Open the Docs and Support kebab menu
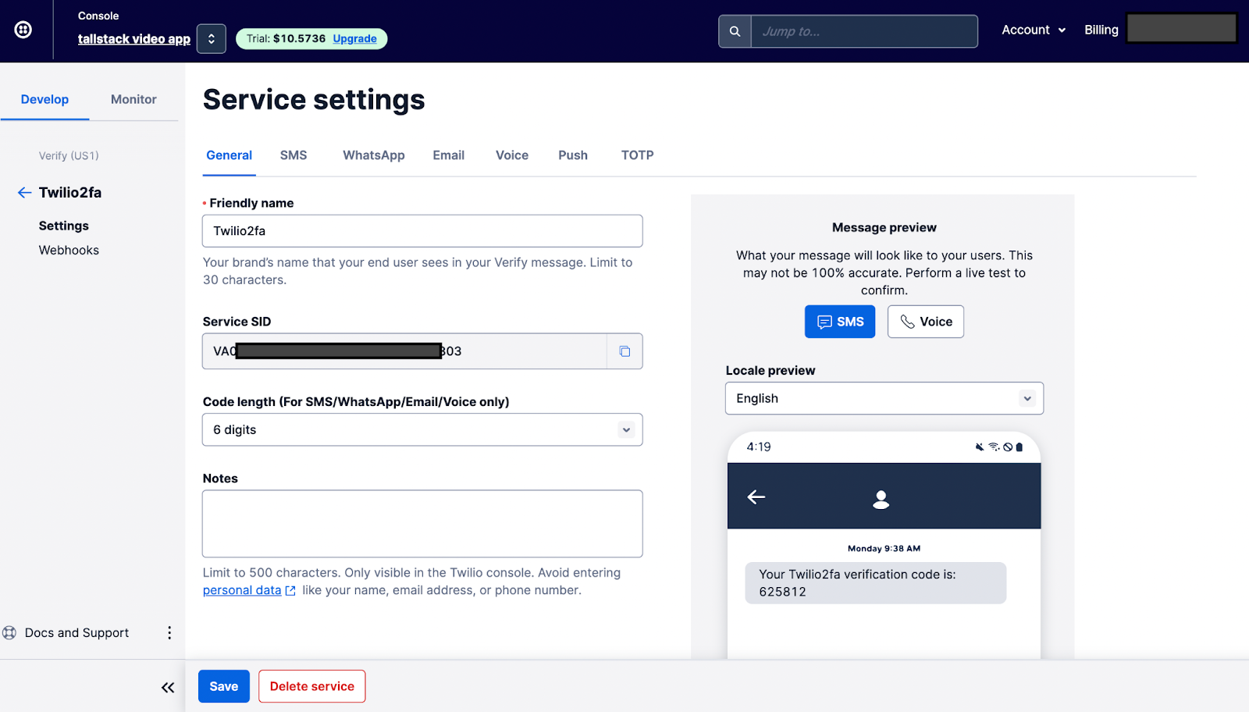Image resolution: width=1249 pixels, height=712 pixels. point(169,632)
